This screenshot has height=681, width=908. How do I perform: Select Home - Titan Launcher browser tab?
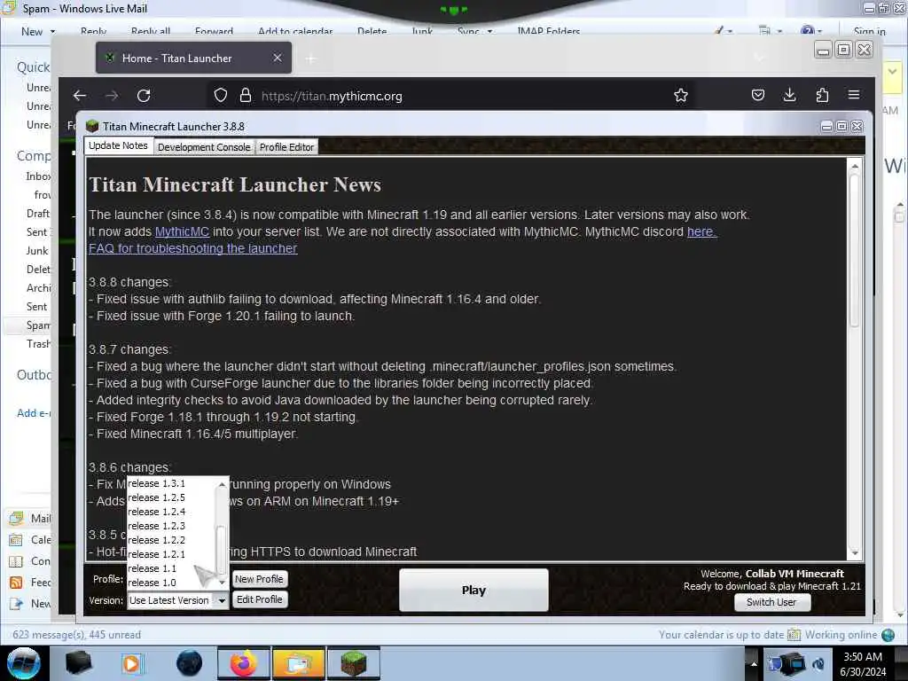(x=193, y=58)
